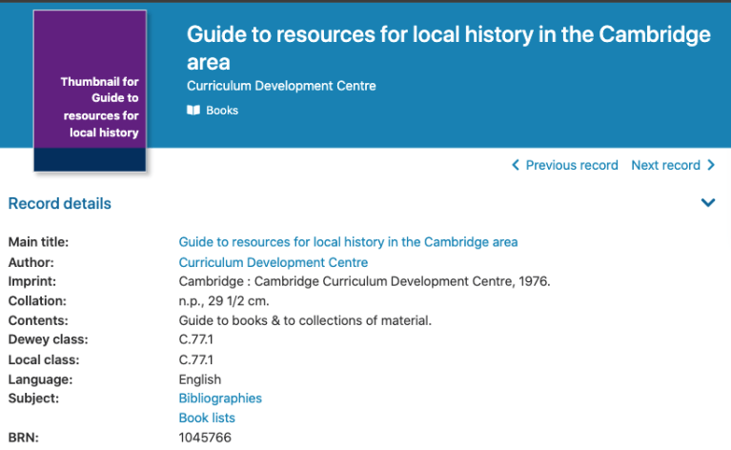Open the blue Author link Curriculum Development Centre

273,262
